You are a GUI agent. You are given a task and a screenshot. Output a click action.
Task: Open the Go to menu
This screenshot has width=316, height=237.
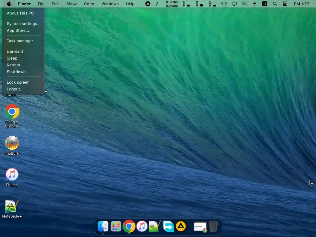click(x=89, y=4)
